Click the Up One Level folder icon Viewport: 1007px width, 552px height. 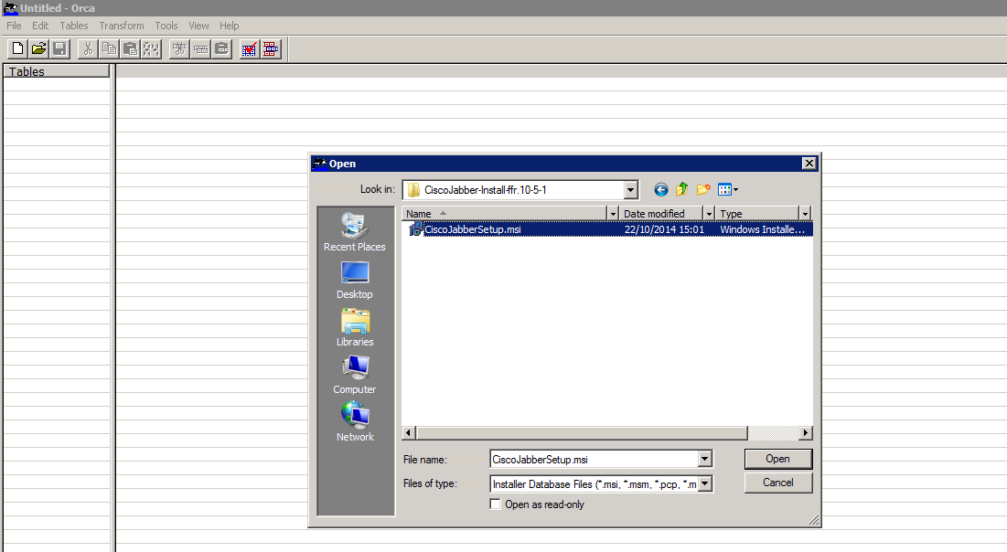682,189
